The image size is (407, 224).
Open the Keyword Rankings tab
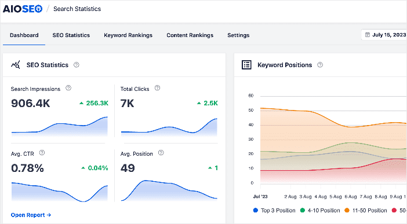pos(128,35)
